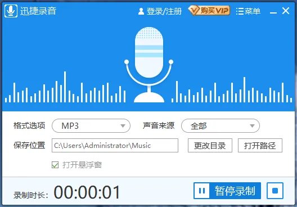Toggle the 打开悬浮窗 checkbox
Image resolution: width=297 pixels, height=207 pixels.
(x=55, y=165)
